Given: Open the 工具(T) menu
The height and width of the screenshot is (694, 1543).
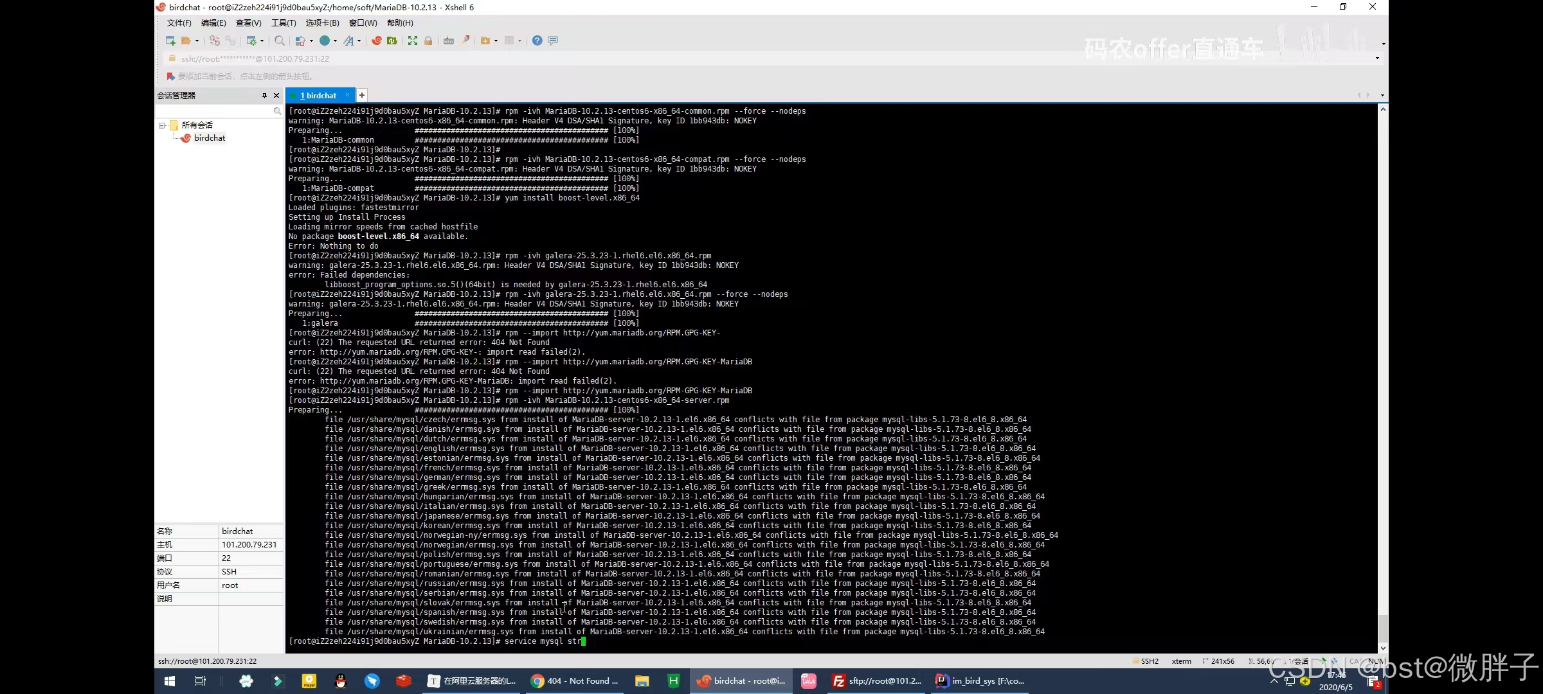Looking at the screenshot, I should pyautogui.click(x=283, y=23).
